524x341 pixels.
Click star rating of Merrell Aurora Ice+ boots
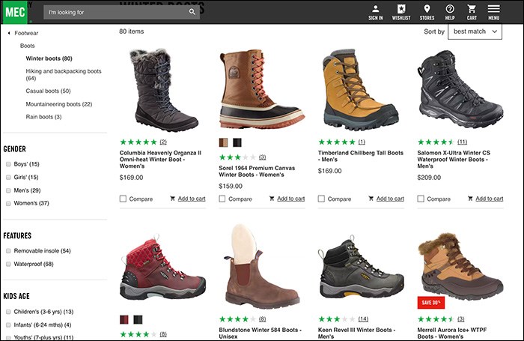436,319
